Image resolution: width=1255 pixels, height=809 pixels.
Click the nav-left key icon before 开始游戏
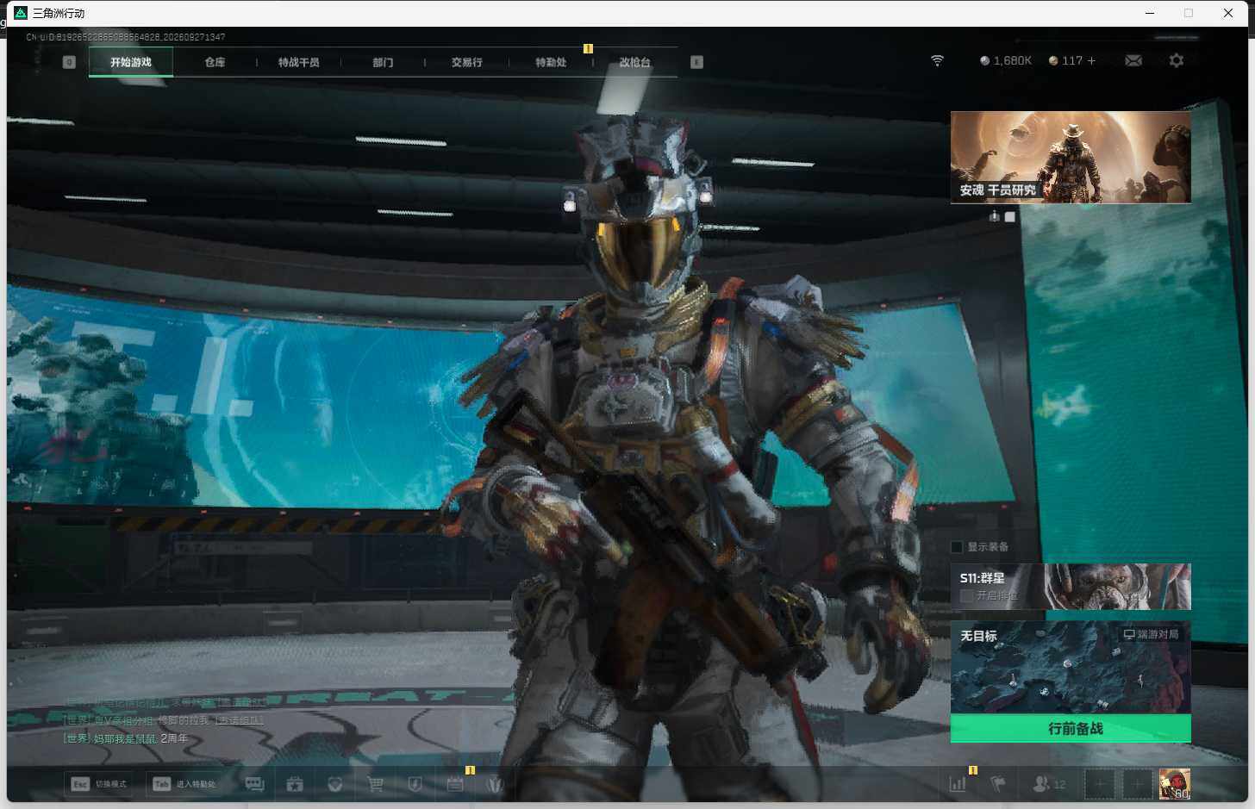70,62
